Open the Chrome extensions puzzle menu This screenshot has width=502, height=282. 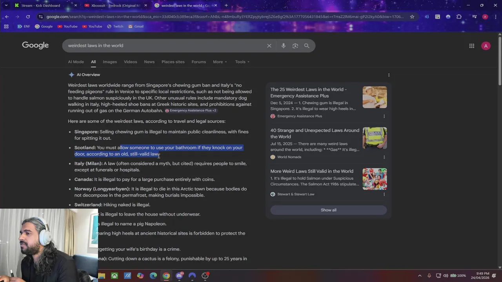pyautogui.click(x=459, y=17)
